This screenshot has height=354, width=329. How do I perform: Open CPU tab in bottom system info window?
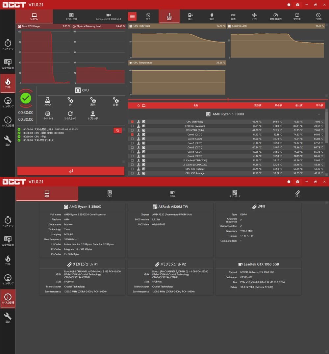pyautogui.click(x=110, y=194)
